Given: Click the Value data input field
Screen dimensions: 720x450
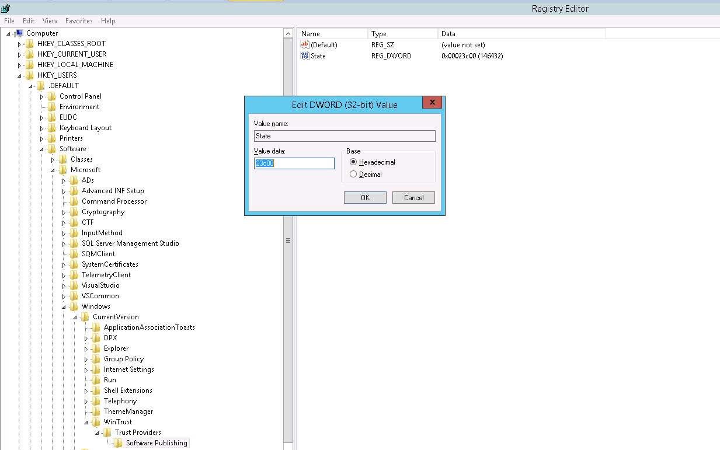Looking at the screenshot, I should (294, 163).
